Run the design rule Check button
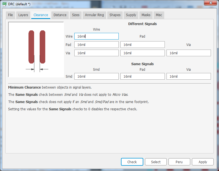Image resolution: width=219 pixels, height=171 pixels. click(x=132, y=162)
